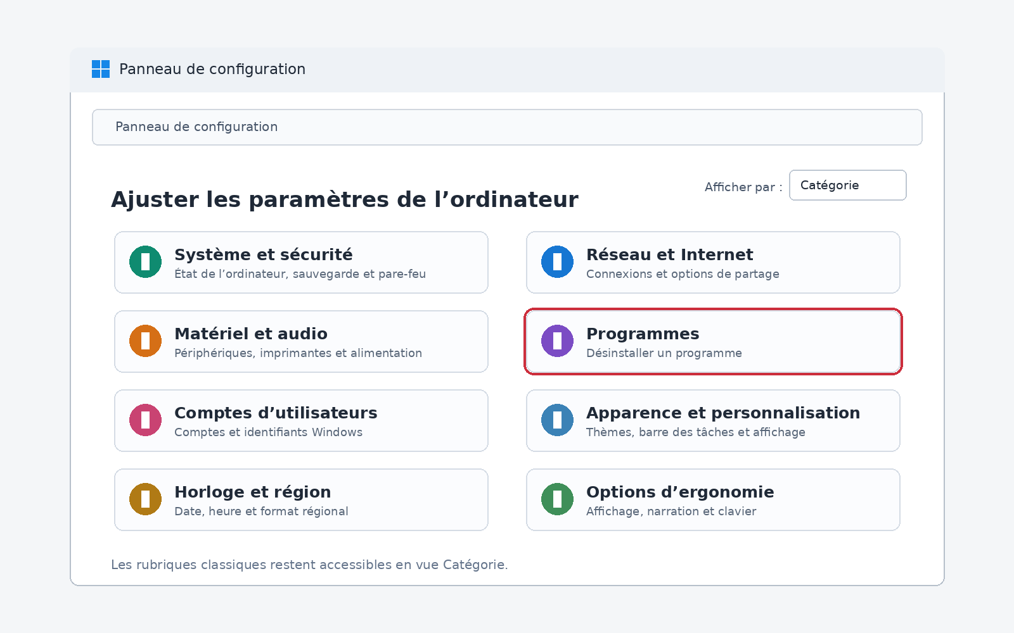Click the pink Comptes d'utilisateurs icon

[145, 420]
